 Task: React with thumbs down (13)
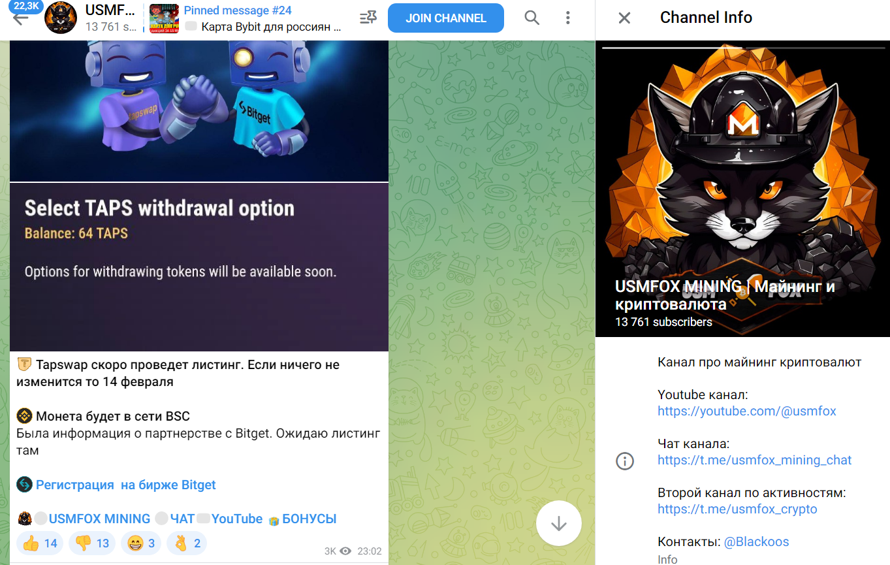[91, 543]
